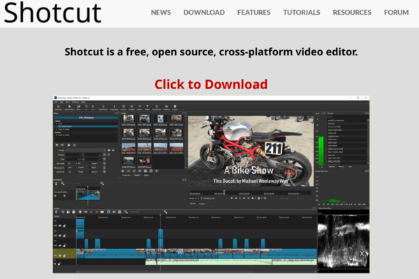
Task: Click the Save icon in Shotcut toolbar
Action: [79, 107]
